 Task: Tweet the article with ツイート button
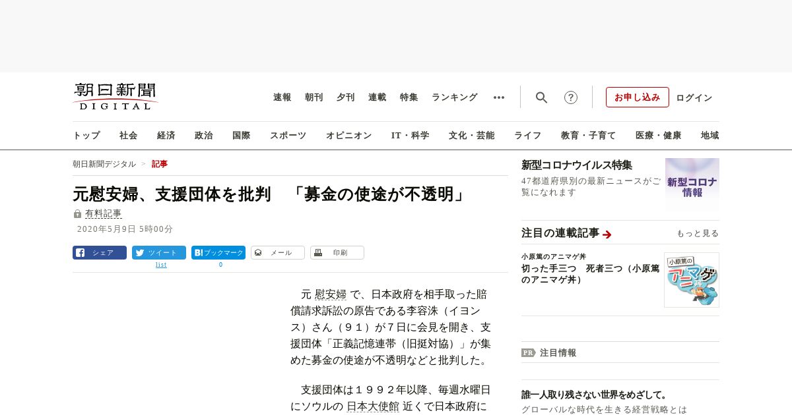click(159, 252)
